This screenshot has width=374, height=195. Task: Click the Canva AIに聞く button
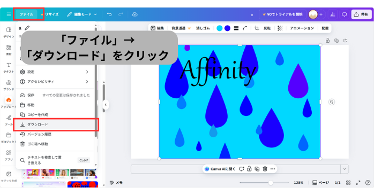tap(220, 169)
